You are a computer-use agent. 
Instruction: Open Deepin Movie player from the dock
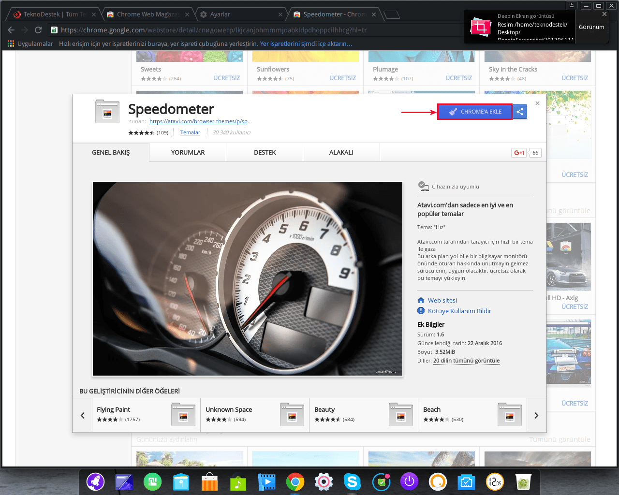[x=266, y=482]
